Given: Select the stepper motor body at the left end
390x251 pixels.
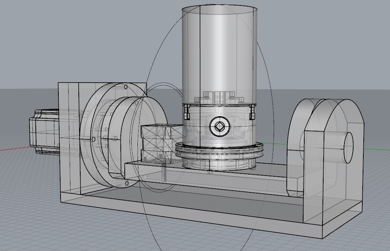Looking at the screenshot, I should 44,132.
